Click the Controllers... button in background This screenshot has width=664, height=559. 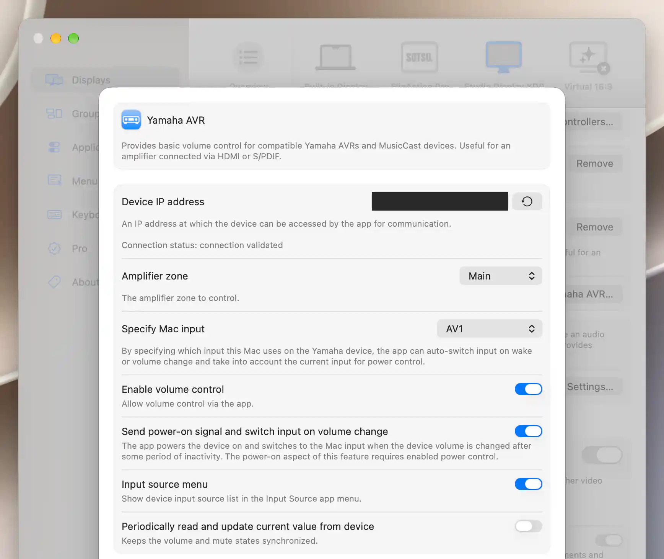click(x=594, y=122)
